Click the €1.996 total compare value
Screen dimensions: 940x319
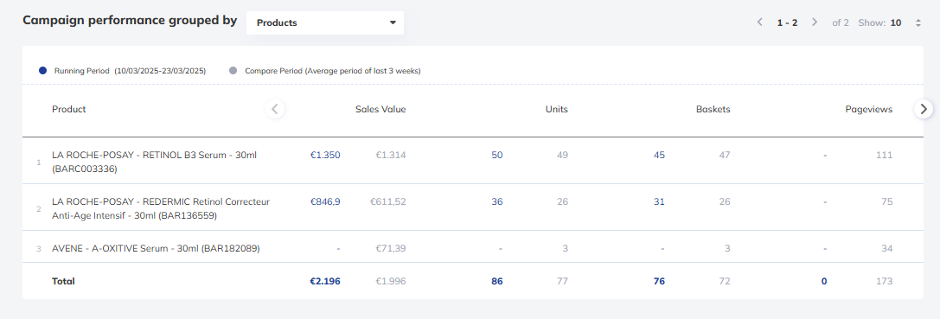point(391,281)
